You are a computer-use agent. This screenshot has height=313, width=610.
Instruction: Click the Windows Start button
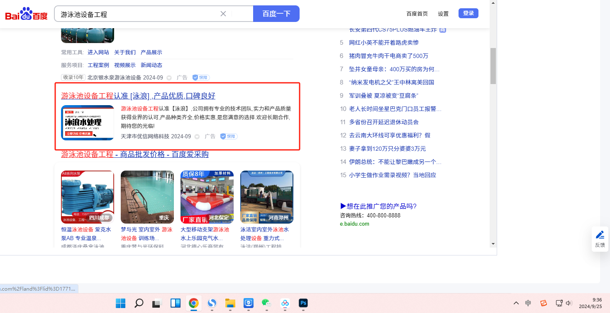click(120, 303)
